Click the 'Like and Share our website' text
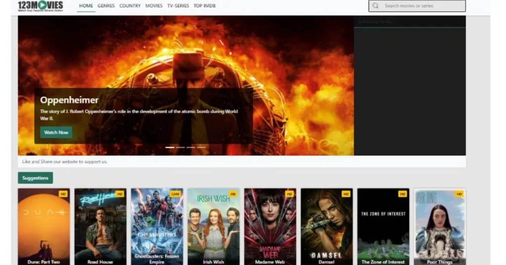The image size is (506, 265). point(65,161)
